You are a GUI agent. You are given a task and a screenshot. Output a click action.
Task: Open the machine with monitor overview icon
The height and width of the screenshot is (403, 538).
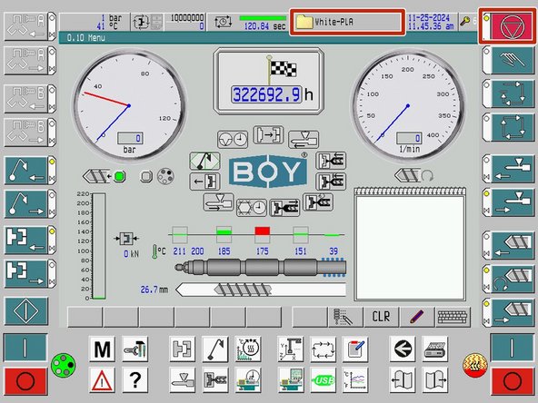[290, 379]
